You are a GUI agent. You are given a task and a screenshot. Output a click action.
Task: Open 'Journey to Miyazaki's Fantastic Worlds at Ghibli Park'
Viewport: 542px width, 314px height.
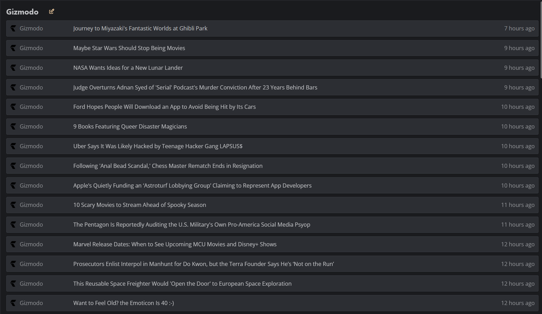(140, 28)
